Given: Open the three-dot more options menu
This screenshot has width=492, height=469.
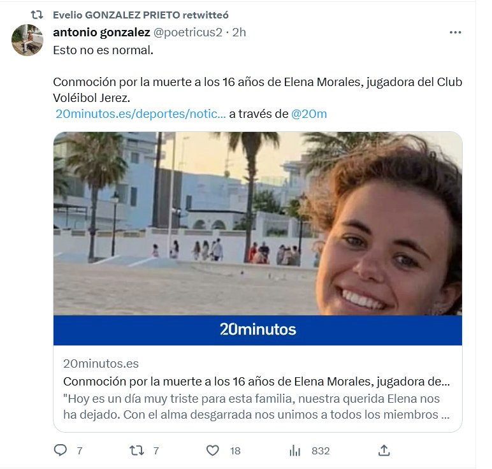Looking at the screenshot, I should click(455, 32).
